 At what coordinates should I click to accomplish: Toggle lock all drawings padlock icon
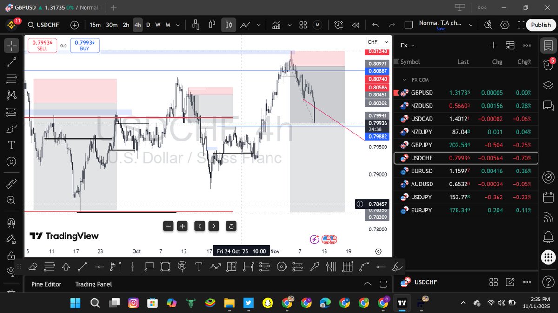[12, 256]
